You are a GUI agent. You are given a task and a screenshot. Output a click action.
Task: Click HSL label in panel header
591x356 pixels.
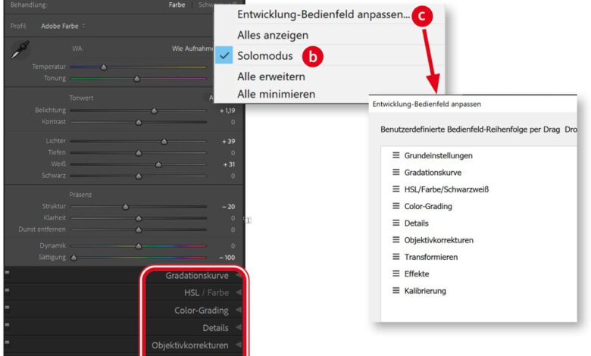point(192,292)
